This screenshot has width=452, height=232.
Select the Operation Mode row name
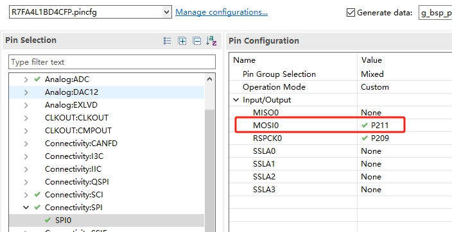click(x=274, y=87)
